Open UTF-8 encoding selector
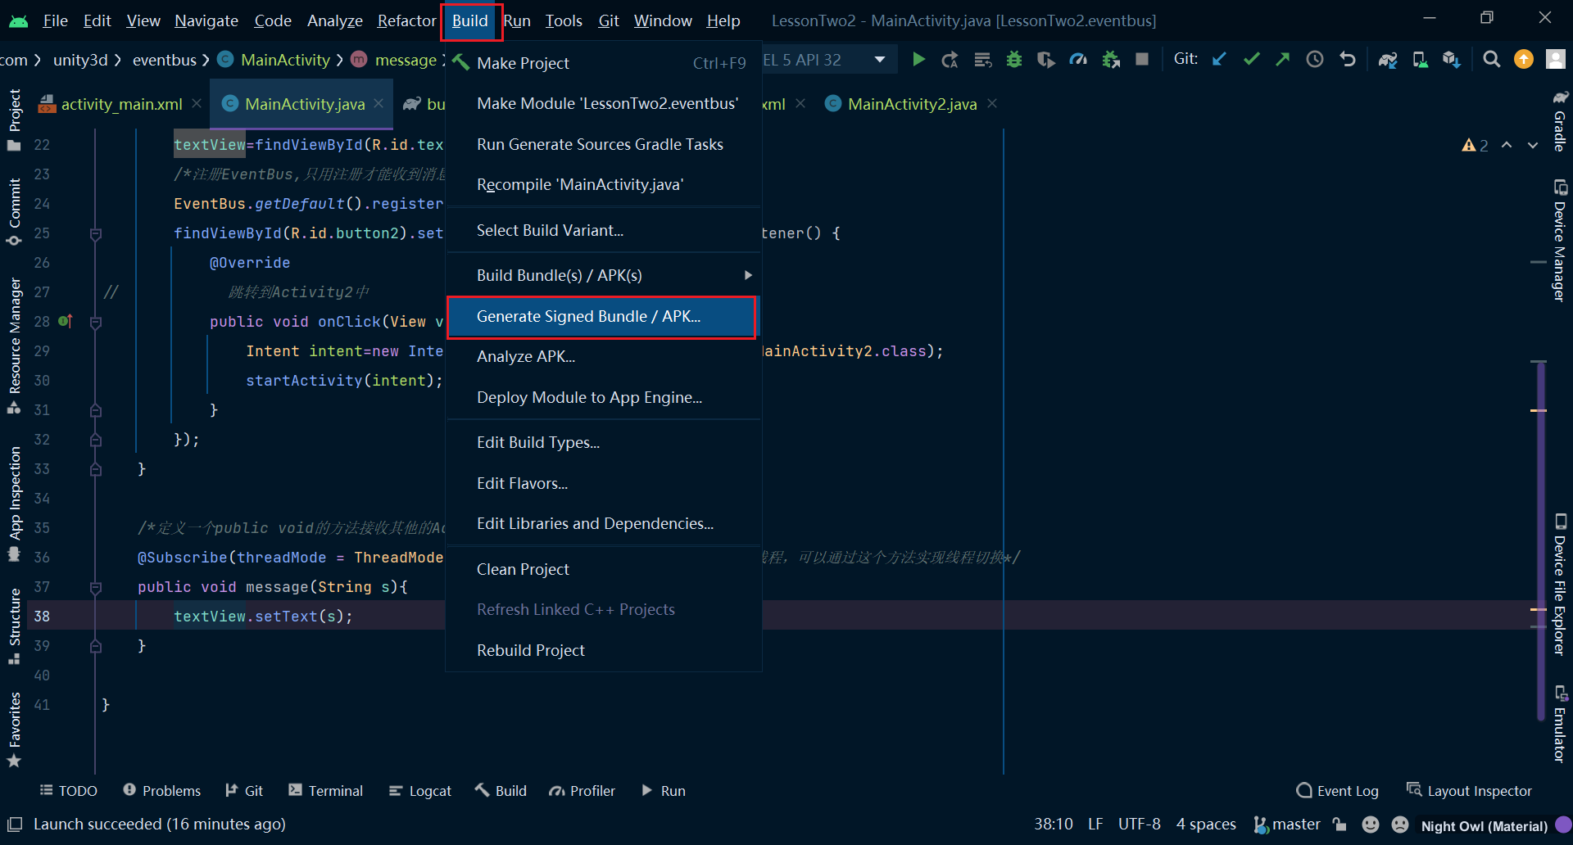This screenshot has height=845, width=1573. point(1139,825)
